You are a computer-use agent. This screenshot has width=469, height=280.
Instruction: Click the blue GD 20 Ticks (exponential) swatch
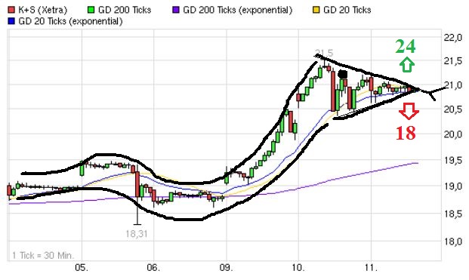pos(11,21)
